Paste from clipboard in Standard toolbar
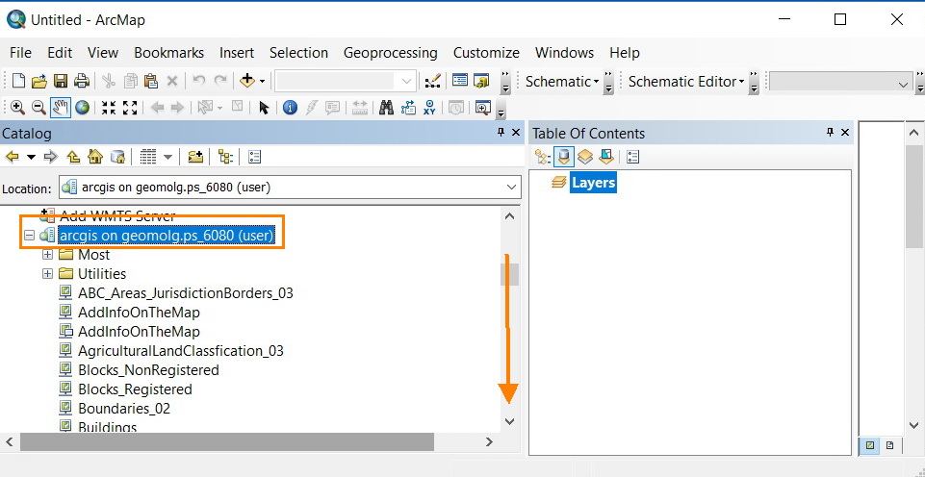This screenshot has height=477, width=925. 151,81
